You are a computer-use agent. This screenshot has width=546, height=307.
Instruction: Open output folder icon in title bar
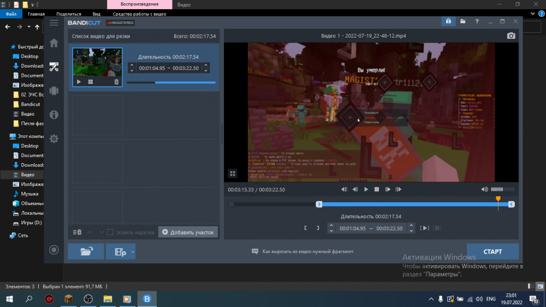click(x=463, y=22)
